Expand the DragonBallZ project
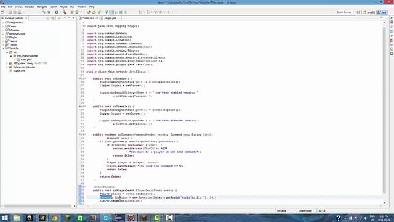Viewport: 394px width, 222px height. tap(3, 23)
